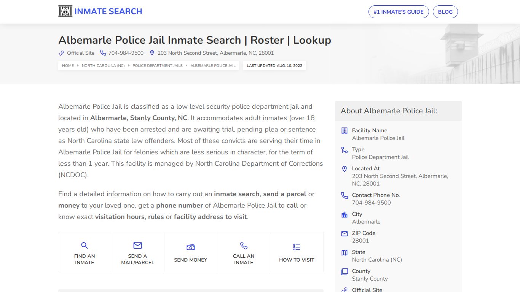Screen dimensions: 520x292
Task: Click the How to Visit list icon
Action: (x=297, y=248)
